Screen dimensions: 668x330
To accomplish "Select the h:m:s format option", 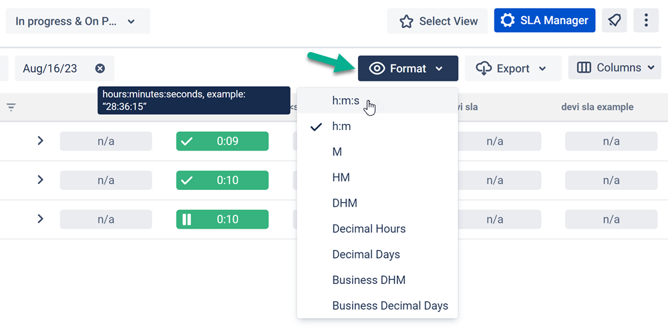I will (346, 101).
